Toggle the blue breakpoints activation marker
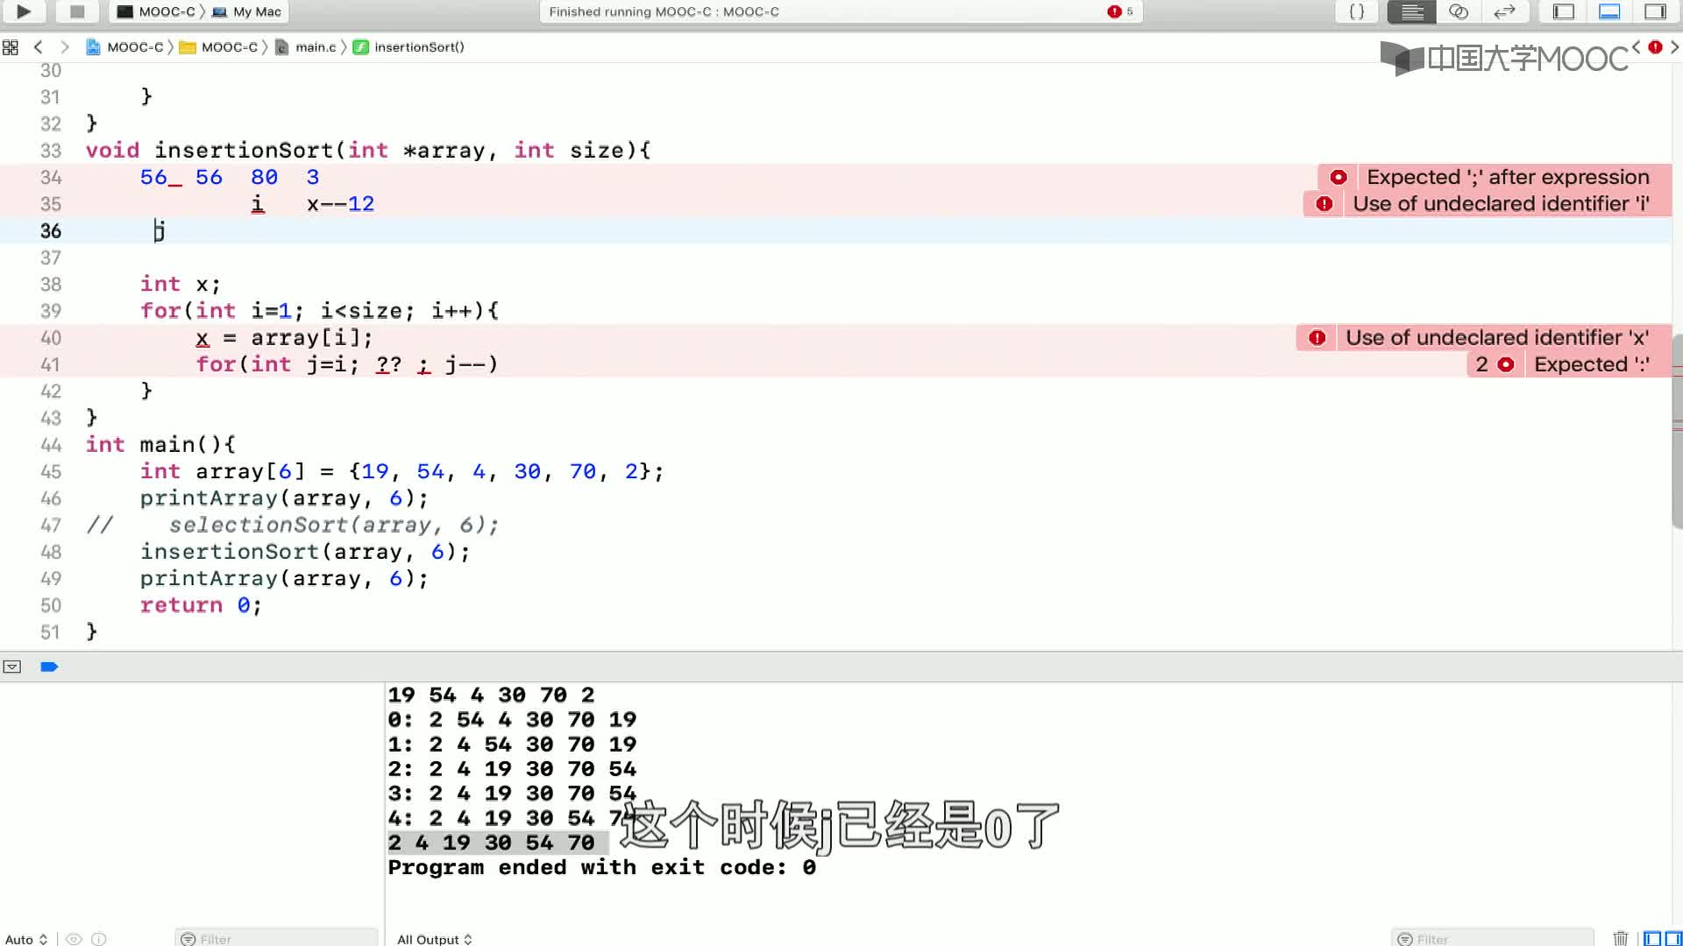 pyautogui.click(x=49, y=667)
